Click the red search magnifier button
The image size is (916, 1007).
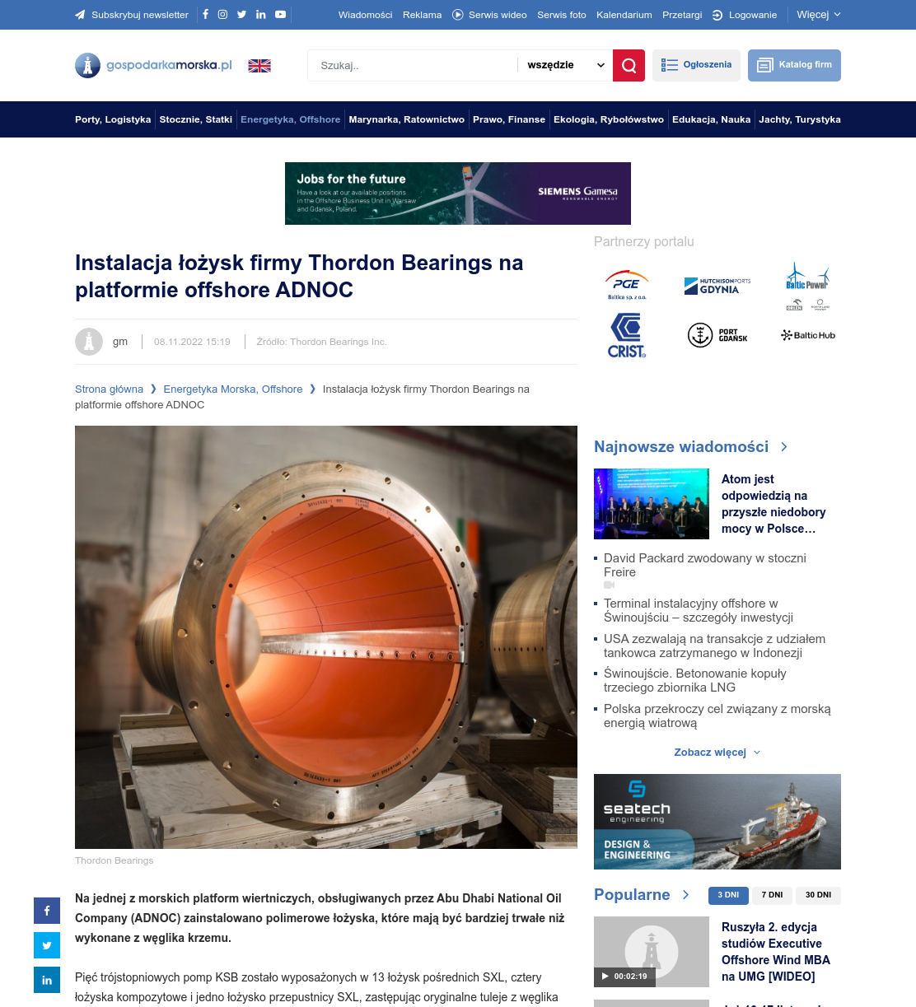pos(629,65)
